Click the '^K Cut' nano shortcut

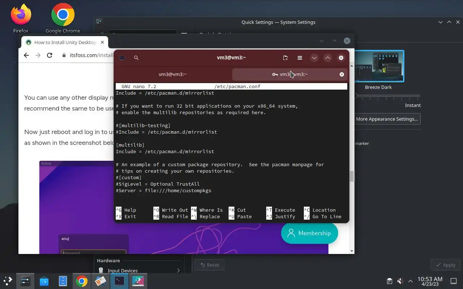(237, 210)
